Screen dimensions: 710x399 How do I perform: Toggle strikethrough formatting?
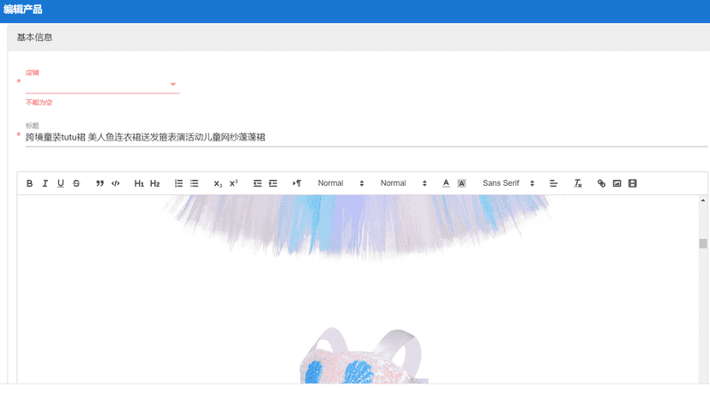76,183
